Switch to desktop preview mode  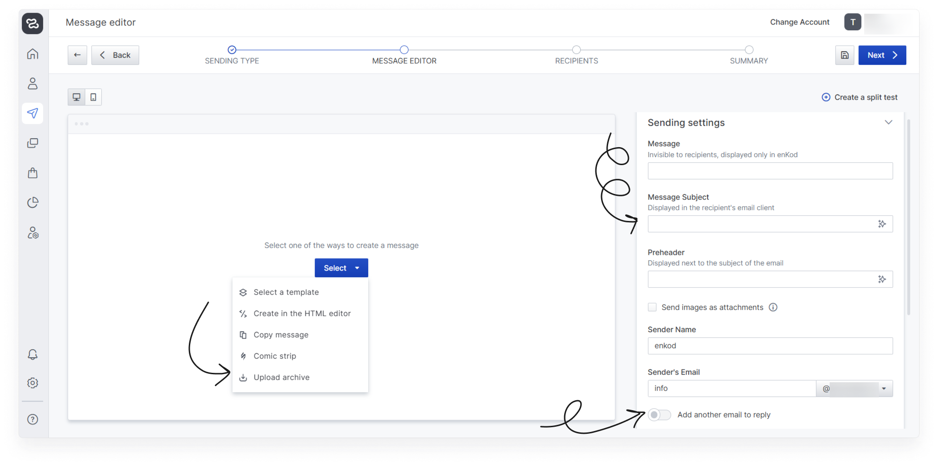click(x=76, y=97)
